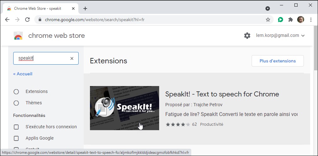Open a new tab with plus button
The width and height of the screenshot is (318, 156).
[85, 9]
